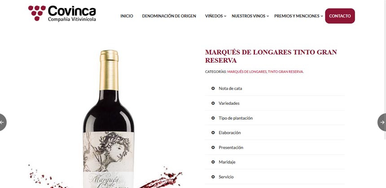Expand the Tipo de plantación section

pos(275,118)
